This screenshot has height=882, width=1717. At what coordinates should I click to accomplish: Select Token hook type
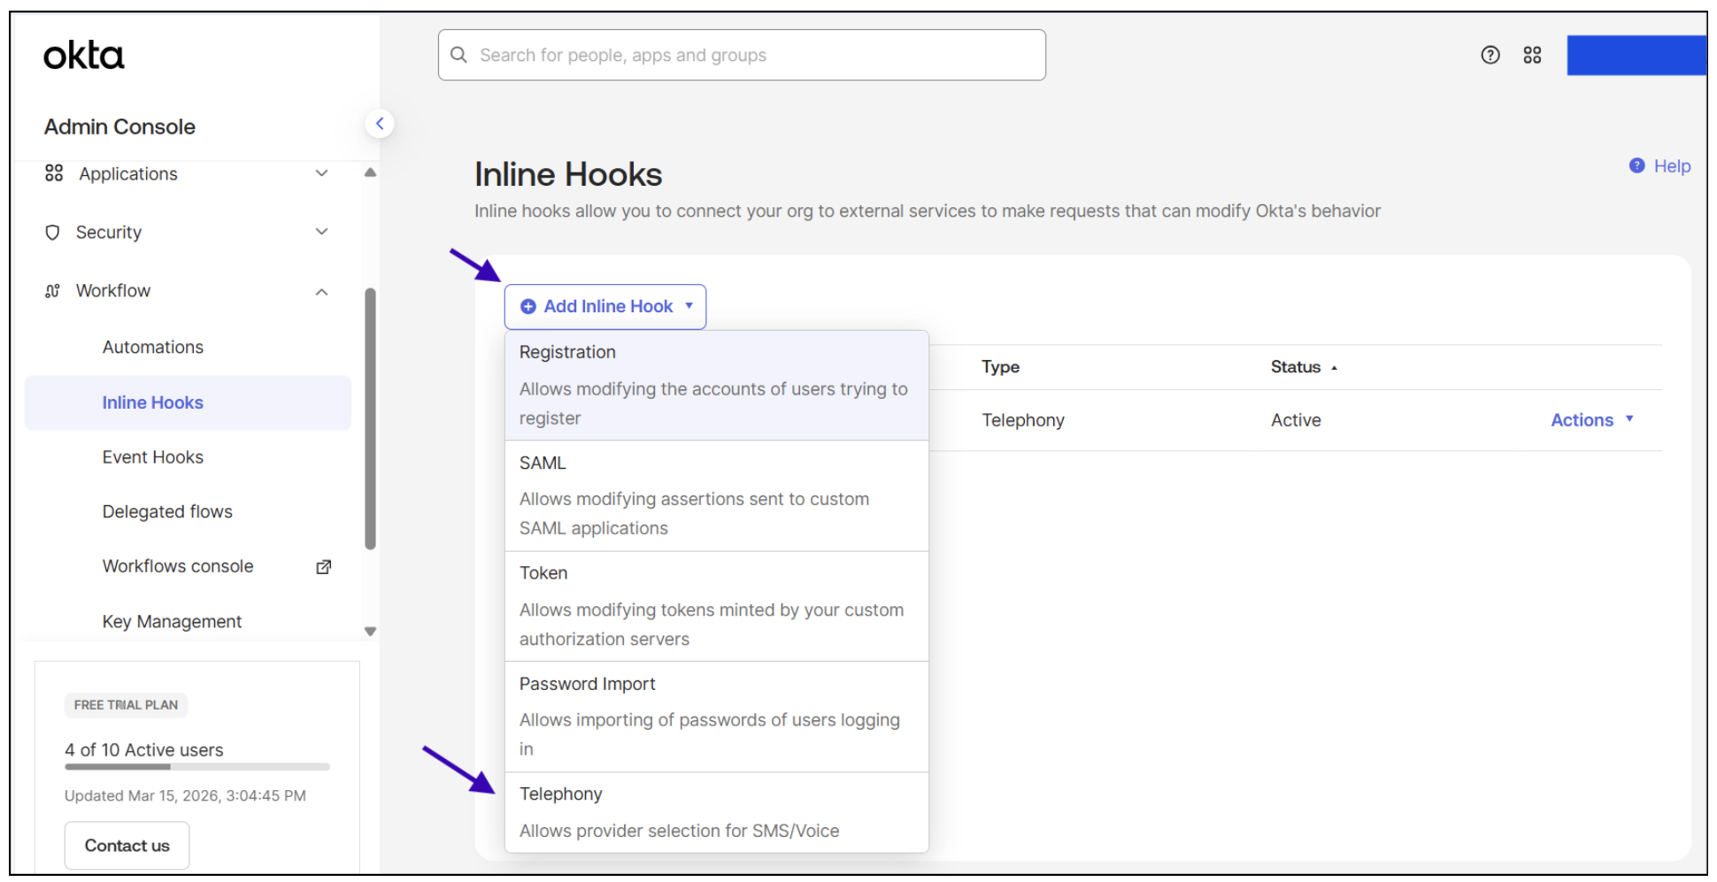(717, 607)
